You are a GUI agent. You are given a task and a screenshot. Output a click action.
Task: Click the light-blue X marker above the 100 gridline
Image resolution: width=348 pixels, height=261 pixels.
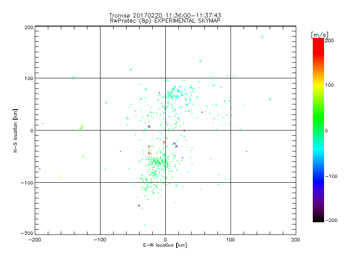(201, 61)
